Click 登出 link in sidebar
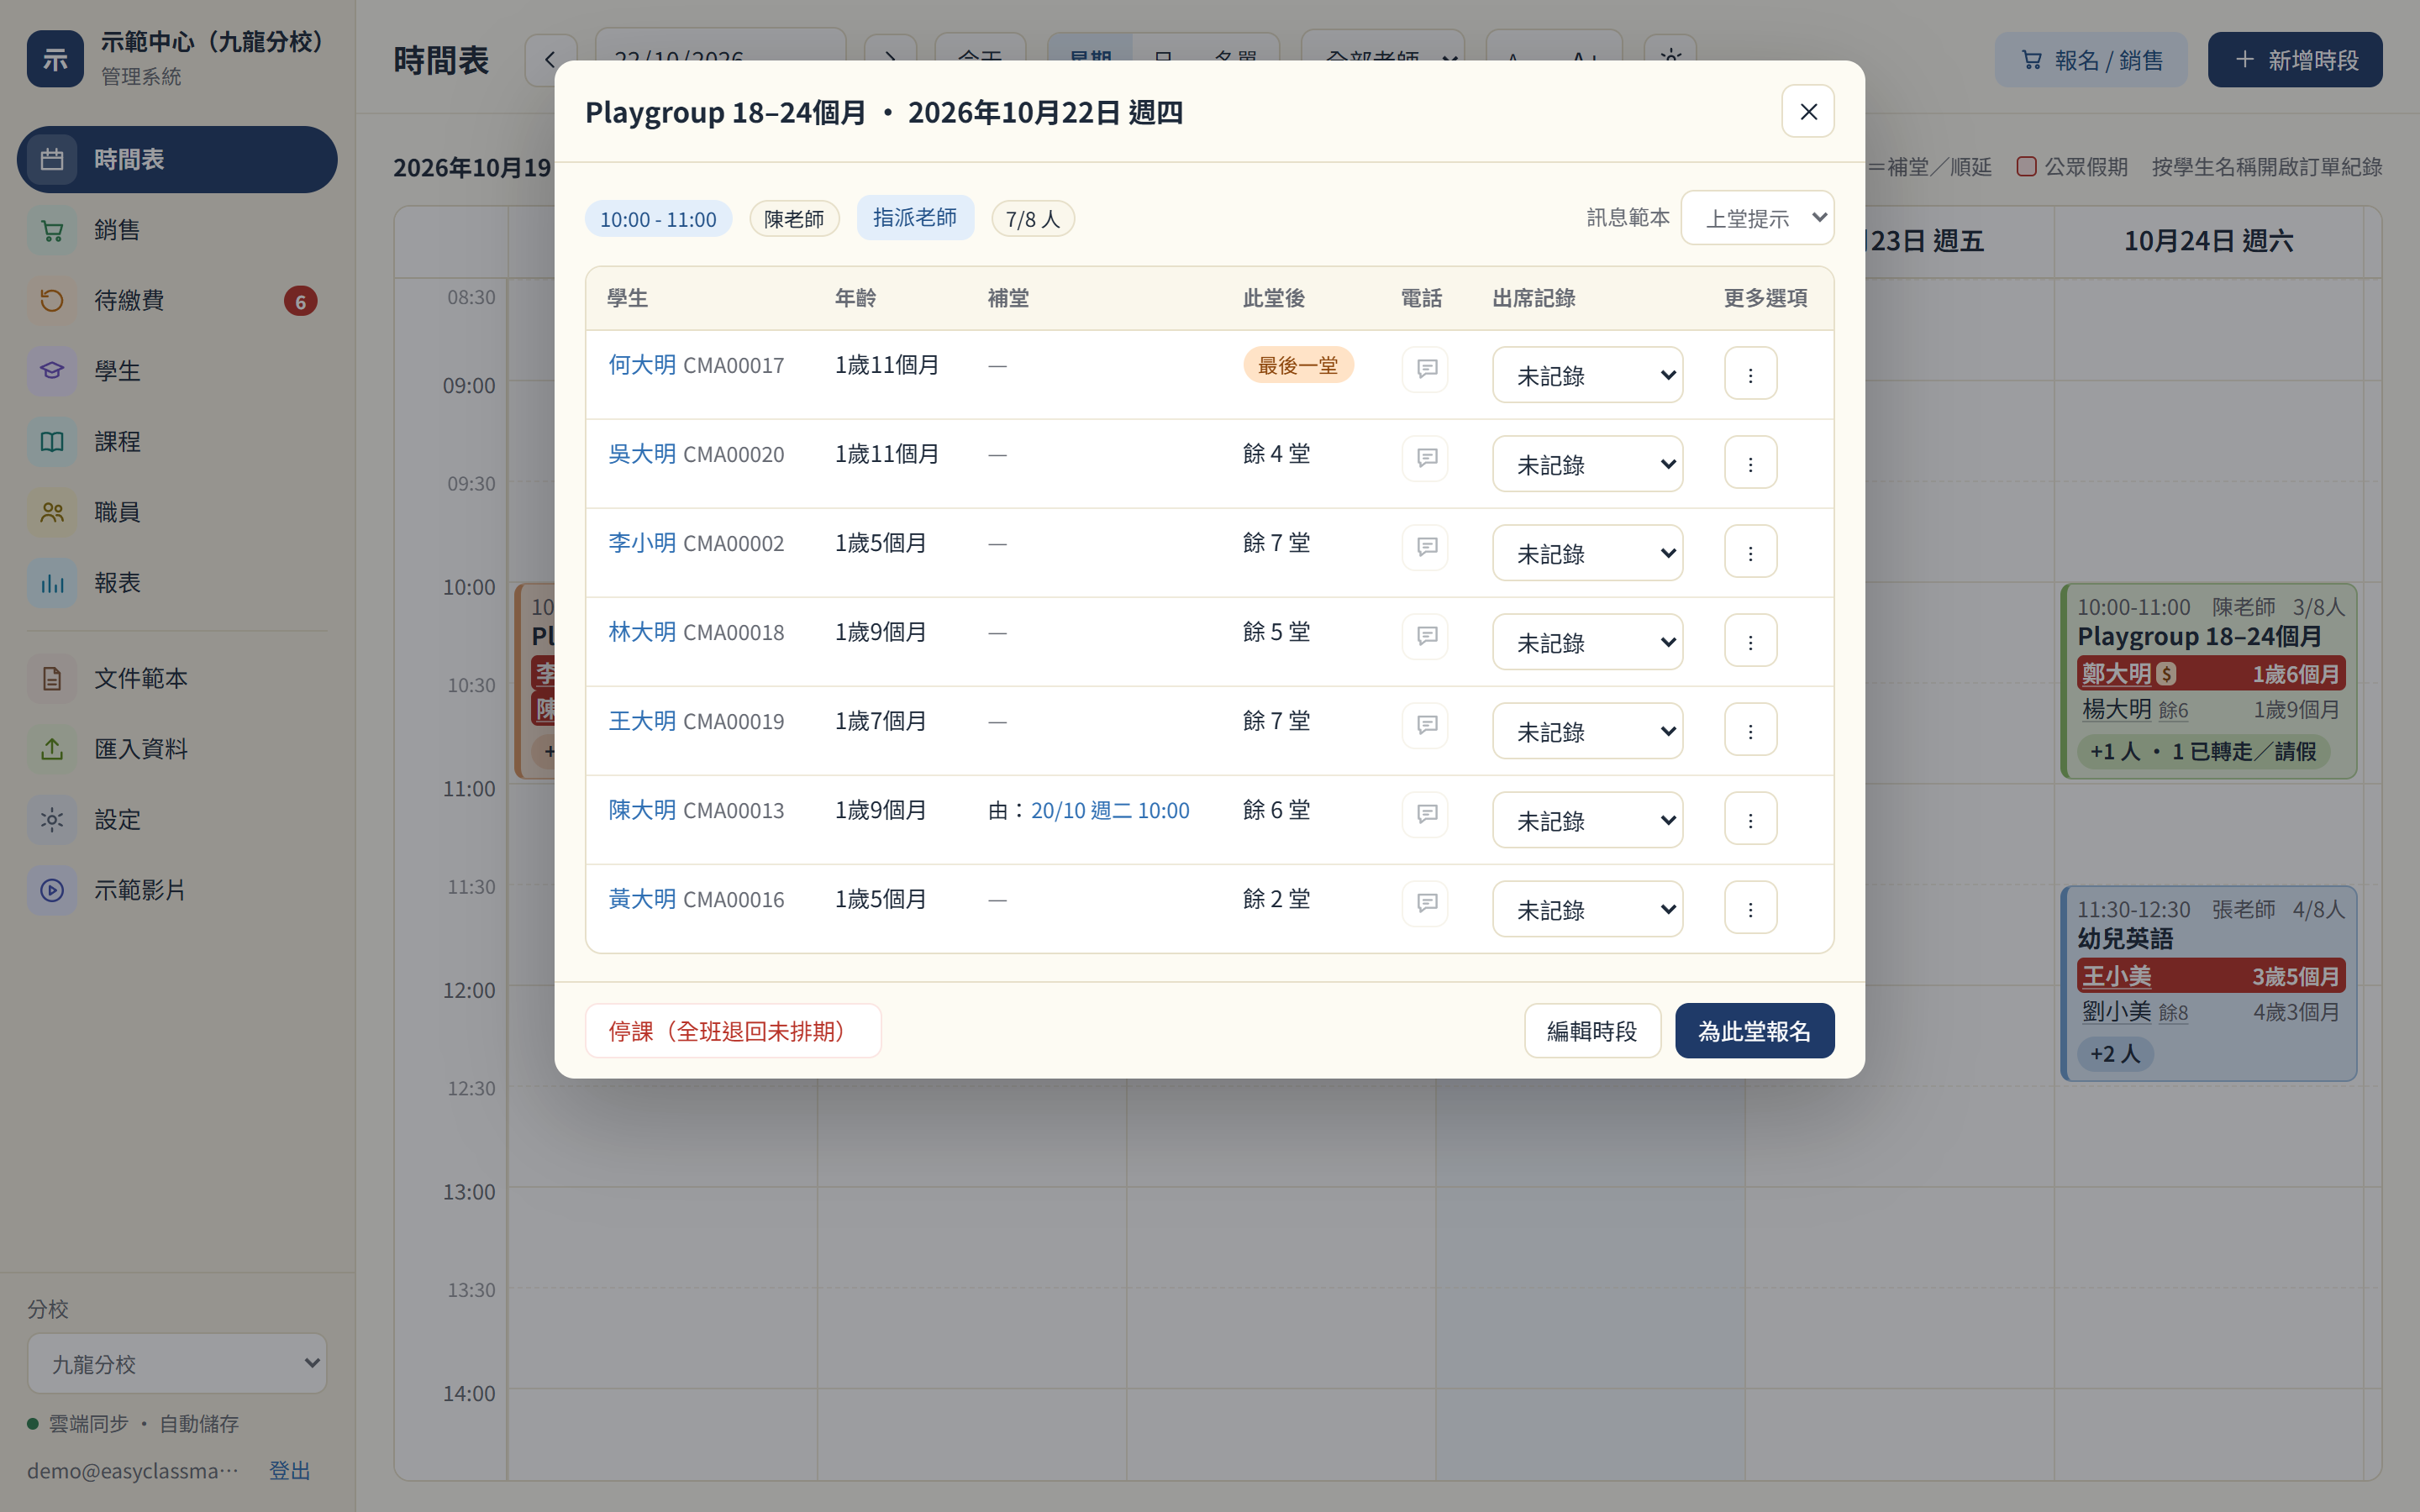Image resolution: width=2420 pixels, height=1512 pixels. click(289, 1470)
